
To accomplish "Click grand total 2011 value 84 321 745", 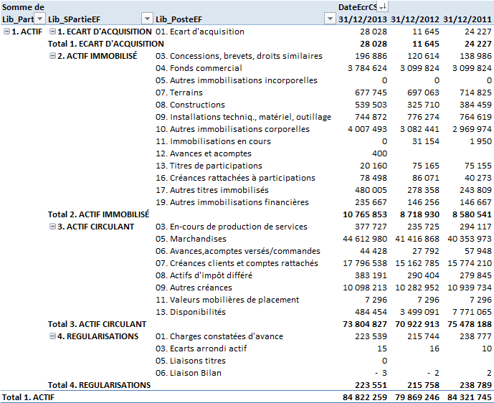I will (x=470, y=397).
